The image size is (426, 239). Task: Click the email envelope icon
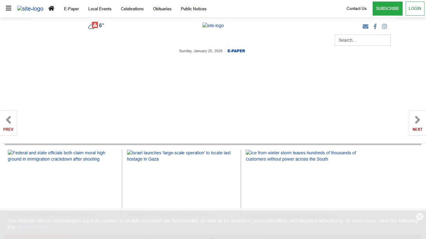click(x=365, y=26)
